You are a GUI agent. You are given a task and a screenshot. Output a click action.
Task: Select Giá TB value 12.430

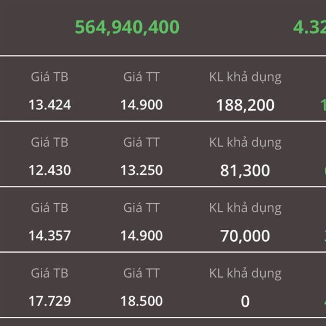pos(49,170)
